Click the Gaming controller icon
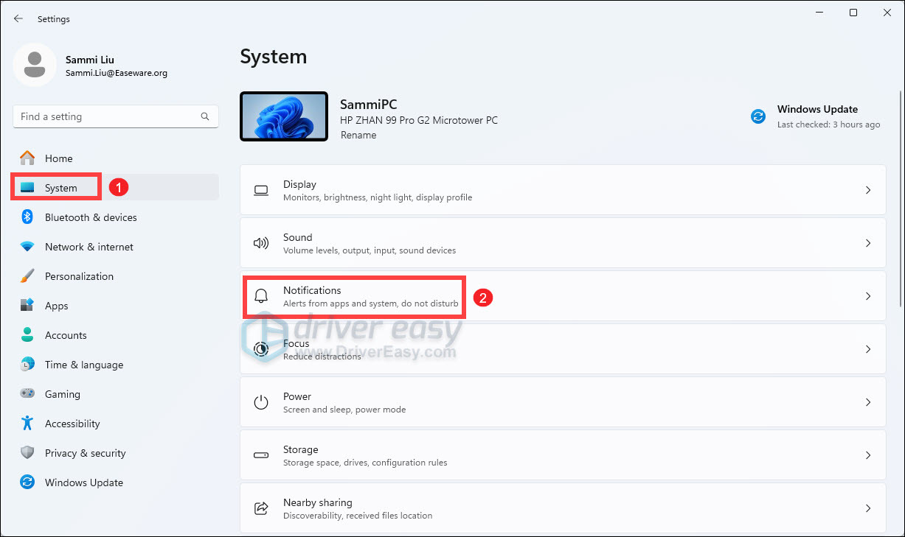 pos(26,394)
